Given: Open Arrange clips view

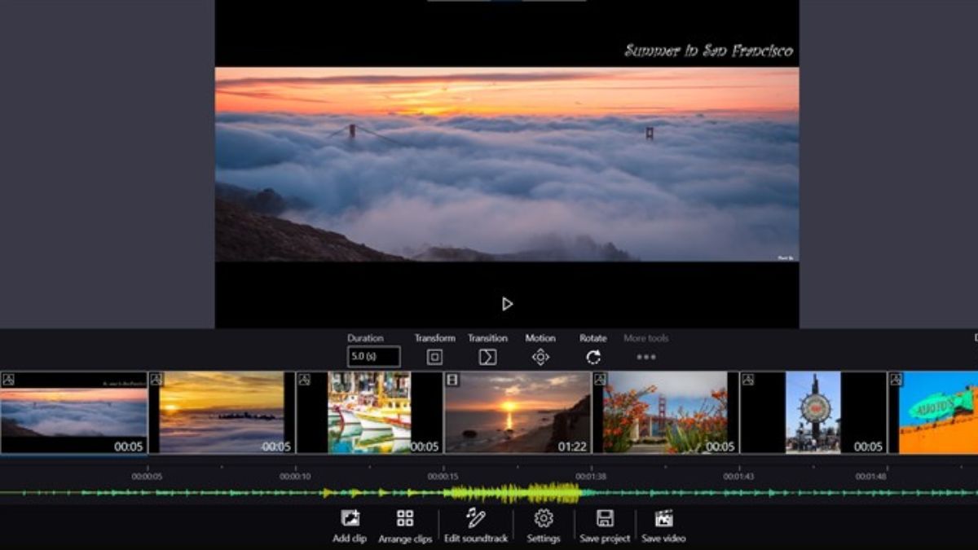Looking at the screenshot, I should pyautogui.click(x=404, y=519).
